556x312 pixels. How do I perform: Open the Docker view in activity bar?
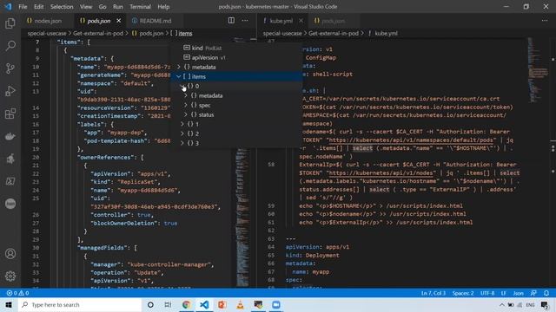point(10,136)
